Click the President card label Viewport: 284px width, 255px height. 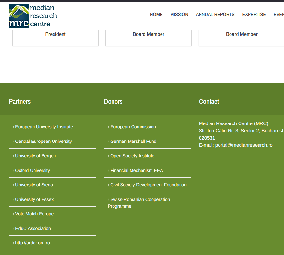[55, 34]
